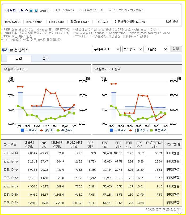Toggle EPS(좌) legend item
Image resolution: width=186 pixels, height=215 pixels.
[47, 130]
